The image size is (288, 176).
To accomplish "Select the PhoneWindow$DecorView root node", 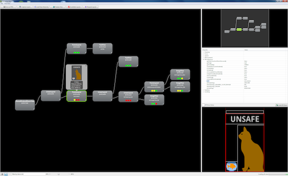I will coord(25,105).
